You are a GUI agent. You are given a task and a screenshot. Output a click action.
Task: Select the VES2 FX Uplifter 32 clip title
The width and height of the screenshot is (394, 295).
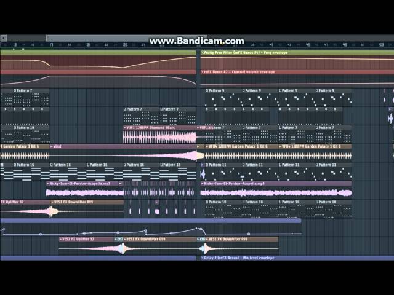pos(78,239)
